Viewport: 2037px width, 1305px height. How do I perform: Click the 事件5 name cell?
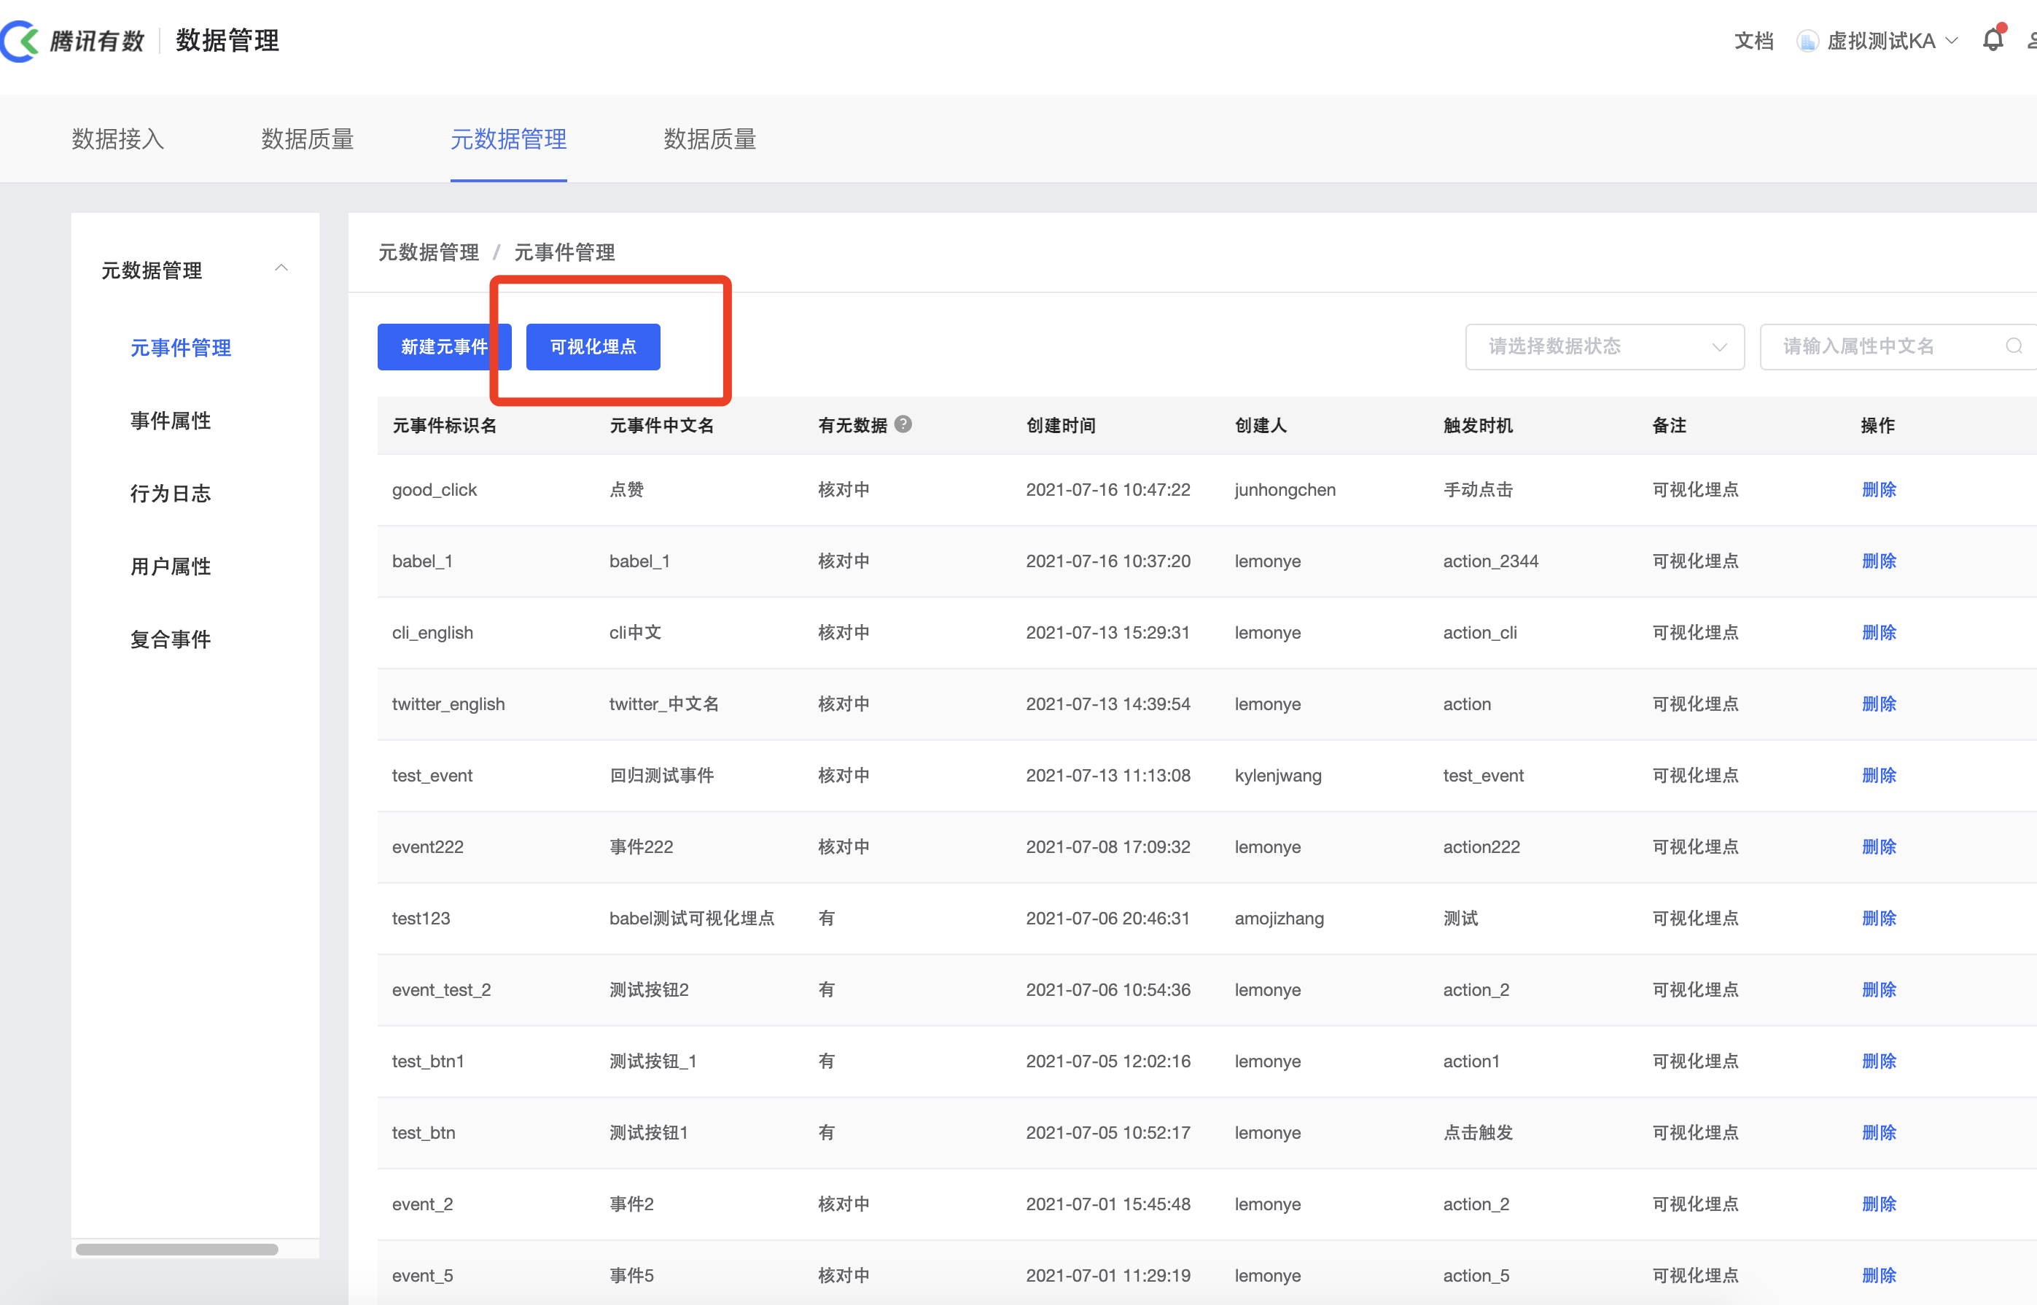631,1275
